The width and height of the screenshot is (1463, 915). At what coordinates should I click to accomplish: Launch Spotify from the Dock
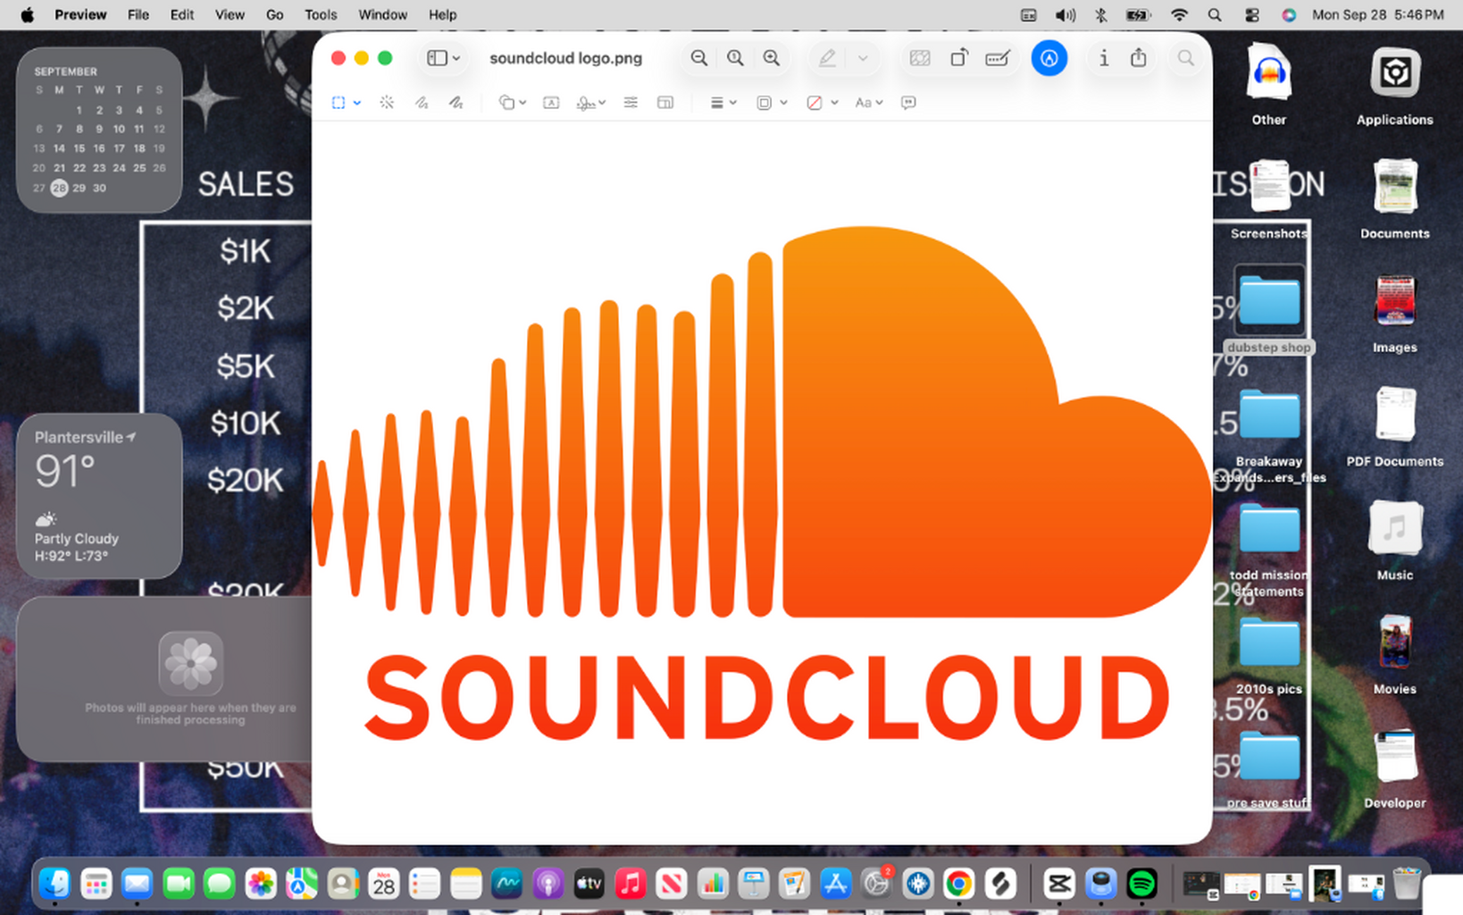pos(1141,884)
